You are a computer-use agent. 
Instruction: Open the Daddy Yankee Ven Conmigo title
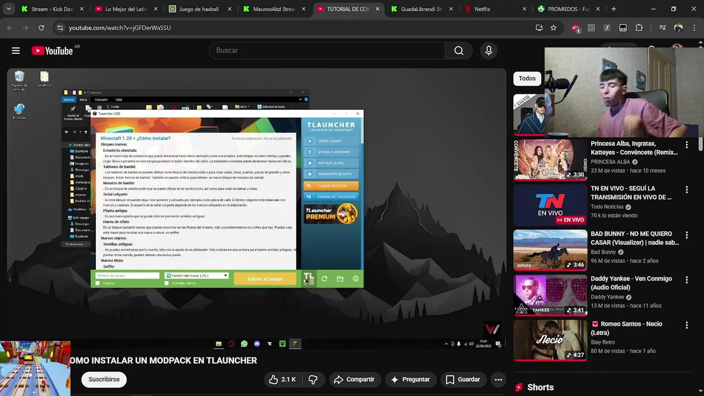[631, 283]
